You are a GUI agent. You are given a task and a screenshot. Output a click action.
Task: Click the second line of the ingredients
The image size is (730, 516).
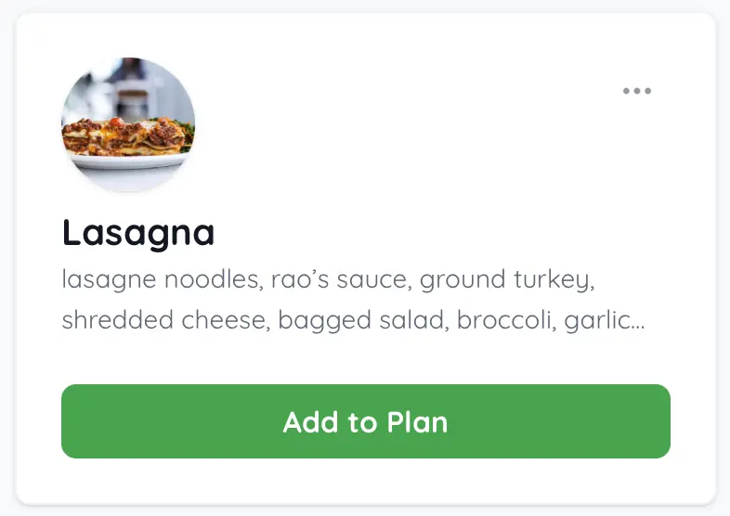click(x=353, y=321)
